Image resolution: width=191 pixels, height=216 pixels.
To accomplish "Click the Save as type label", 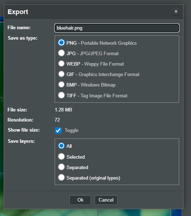I will click(23, 38).
